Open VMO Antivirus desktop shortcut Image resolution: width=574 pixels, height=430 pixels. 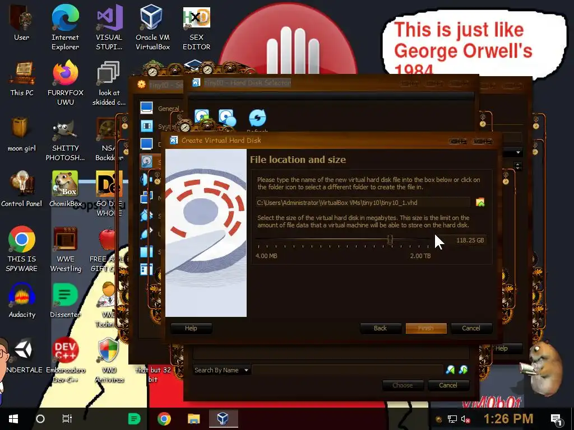click(x=109, y=360)
